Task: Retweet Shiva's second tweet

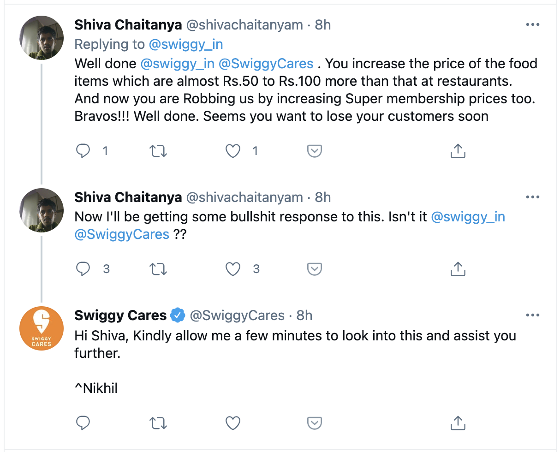Action: pos(159,268)
